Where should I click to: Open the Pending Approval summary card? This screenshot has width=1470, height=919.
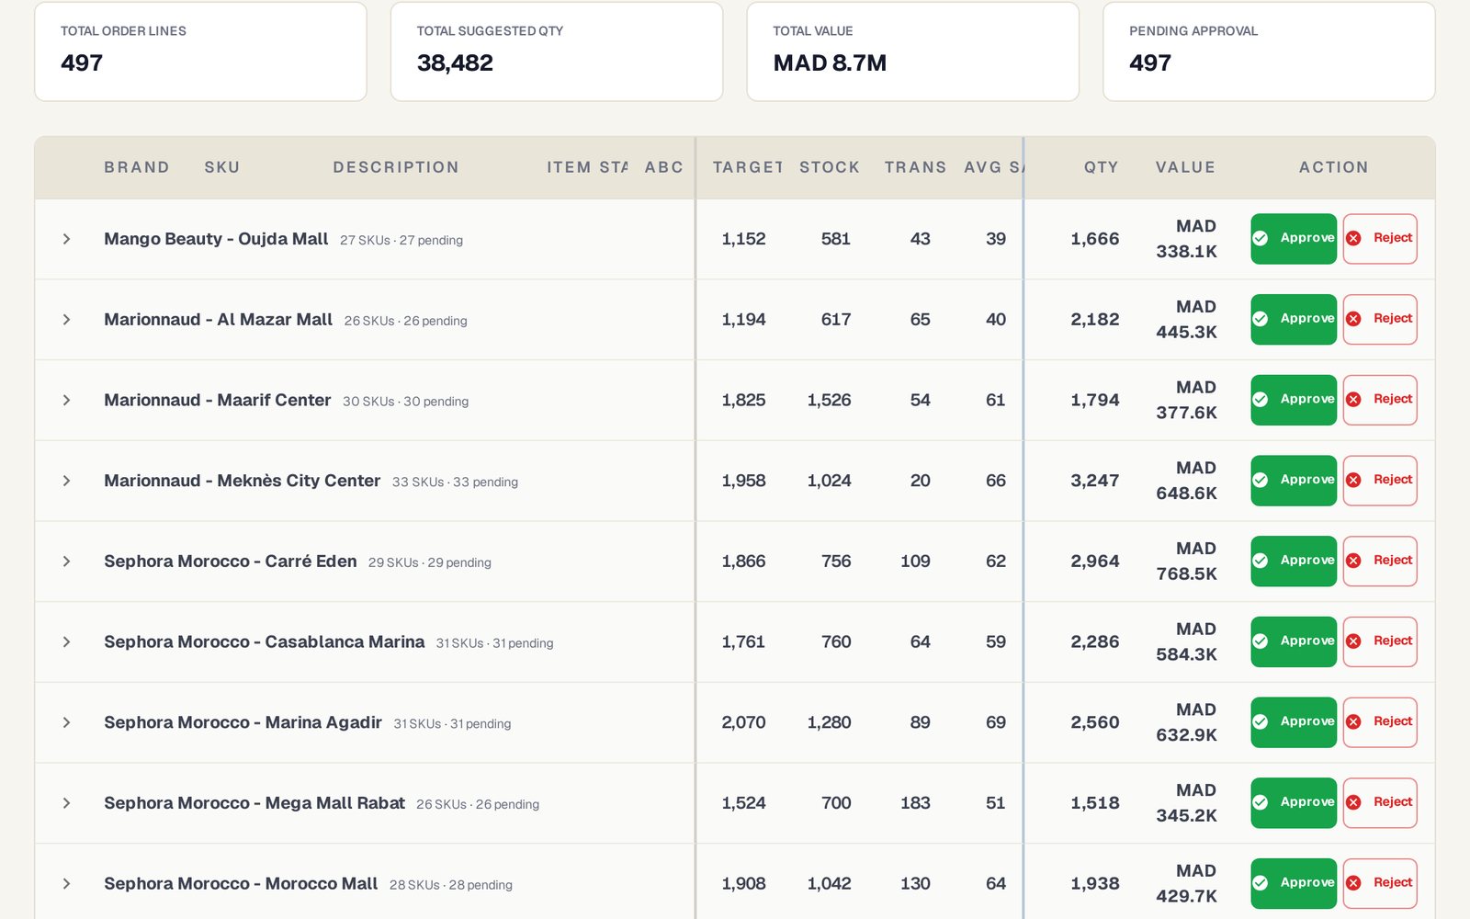[x=1269, y=51]
